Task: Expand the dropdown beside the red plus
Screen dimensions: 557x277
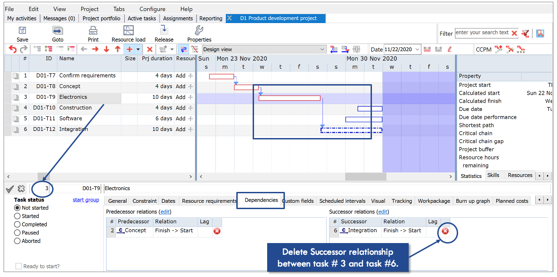Action: tap(138, 49)
